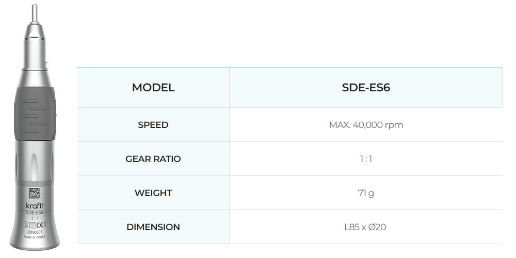
Task: Click the MAX. 40,000 rpm value
Action: click(x=366, y=125)
